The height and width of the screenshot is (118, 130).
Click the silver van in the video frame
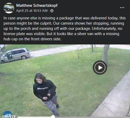coord(16,55)
